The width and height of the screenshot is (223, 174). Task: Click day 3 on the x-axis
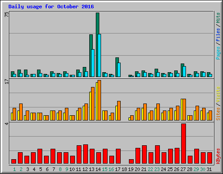(x=27, y=169)
